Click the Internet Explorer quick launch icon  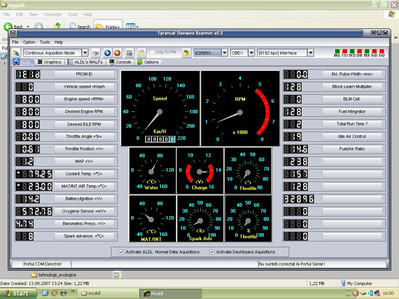(45, 293)
